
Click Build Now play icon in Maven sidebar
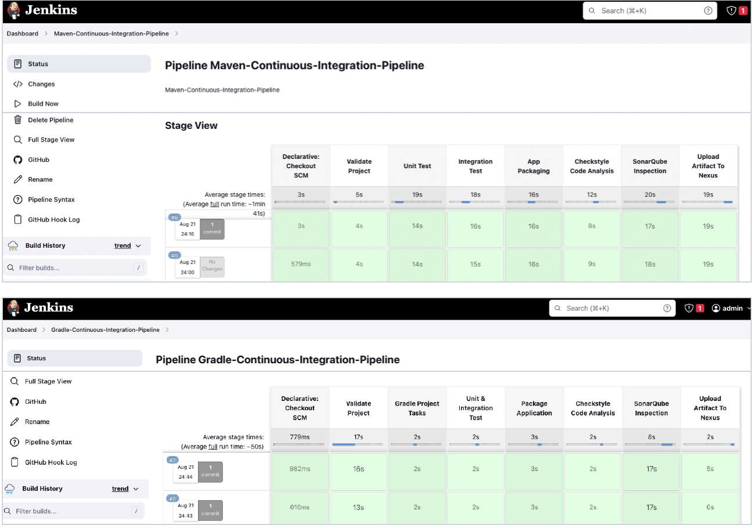pyautogui.click(x=17, y=104)
